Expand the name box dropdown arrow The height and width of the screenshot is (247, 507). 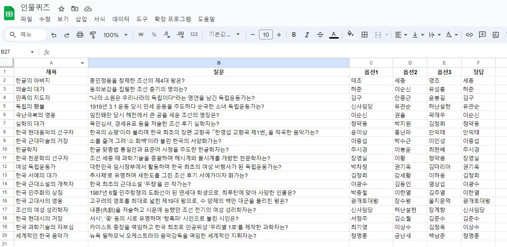click(x=32, y=52)
